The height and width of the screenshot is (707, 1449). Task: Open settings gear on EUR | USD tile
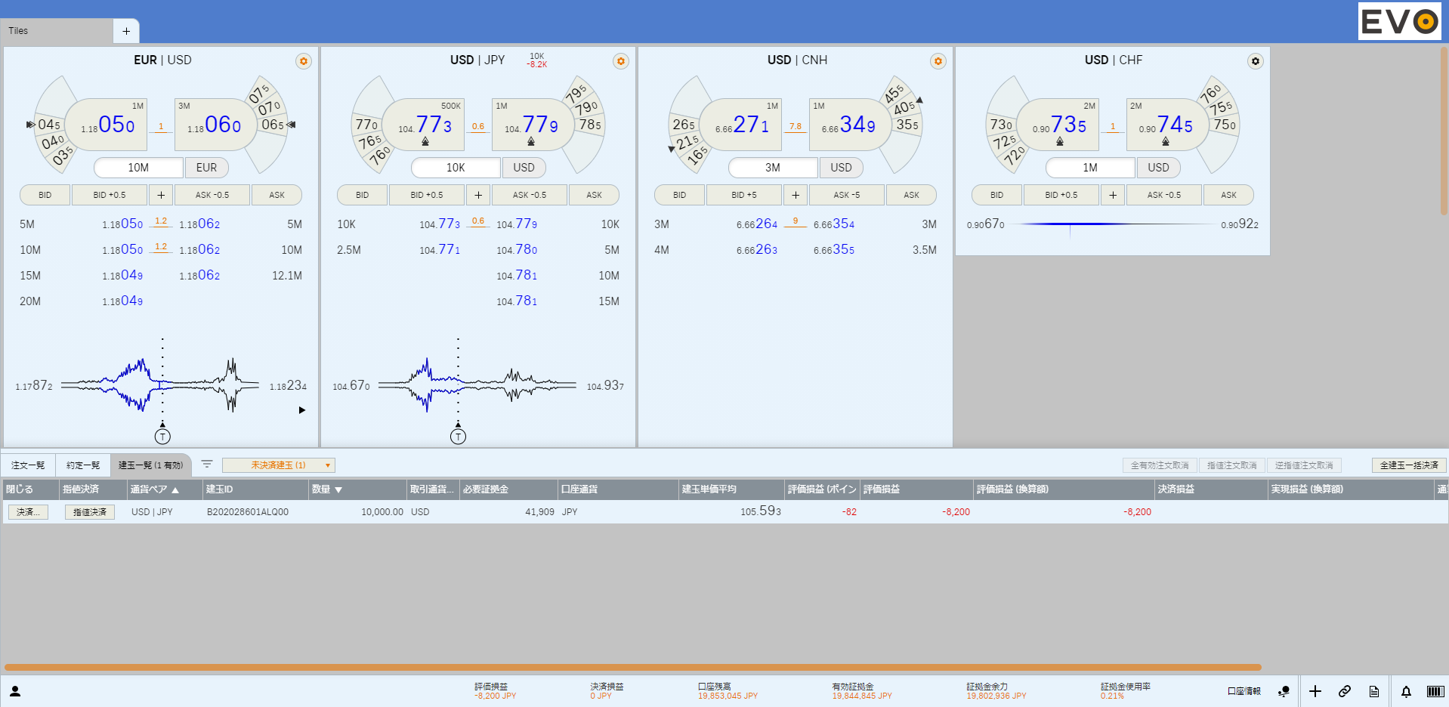(304, 61)
